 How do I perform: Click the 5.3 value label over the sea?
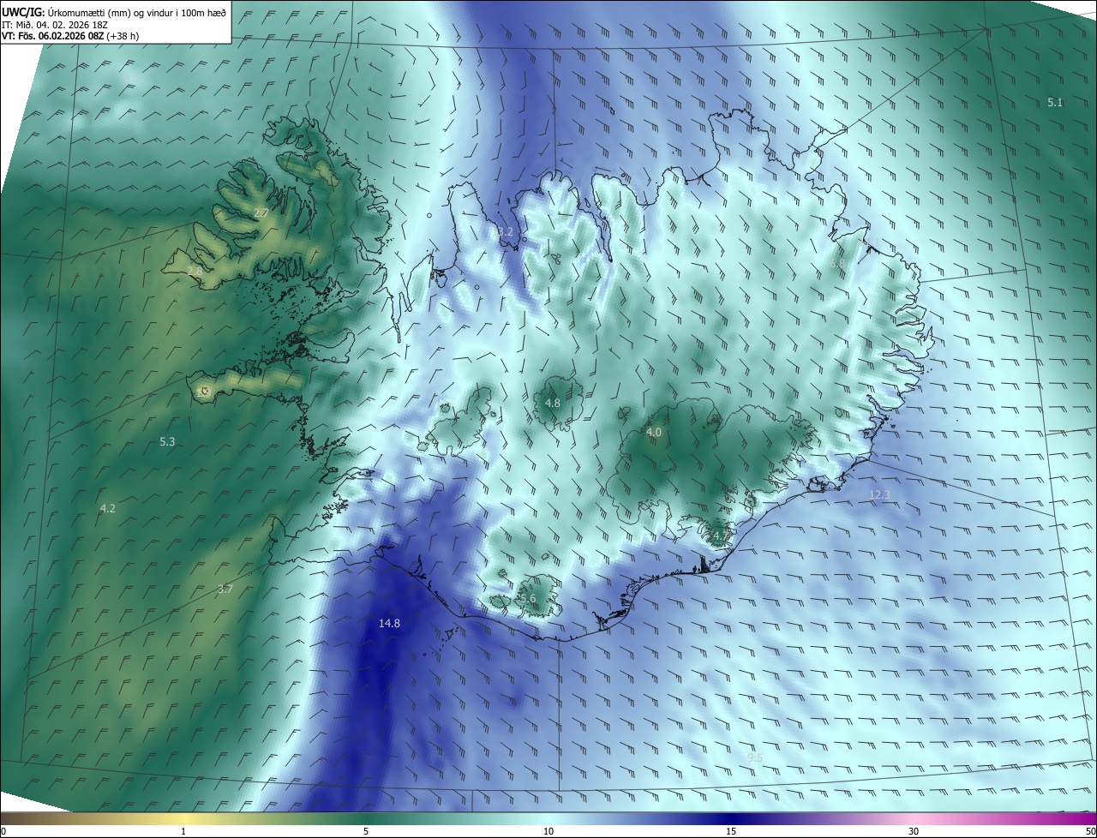(x=167, y=442)
